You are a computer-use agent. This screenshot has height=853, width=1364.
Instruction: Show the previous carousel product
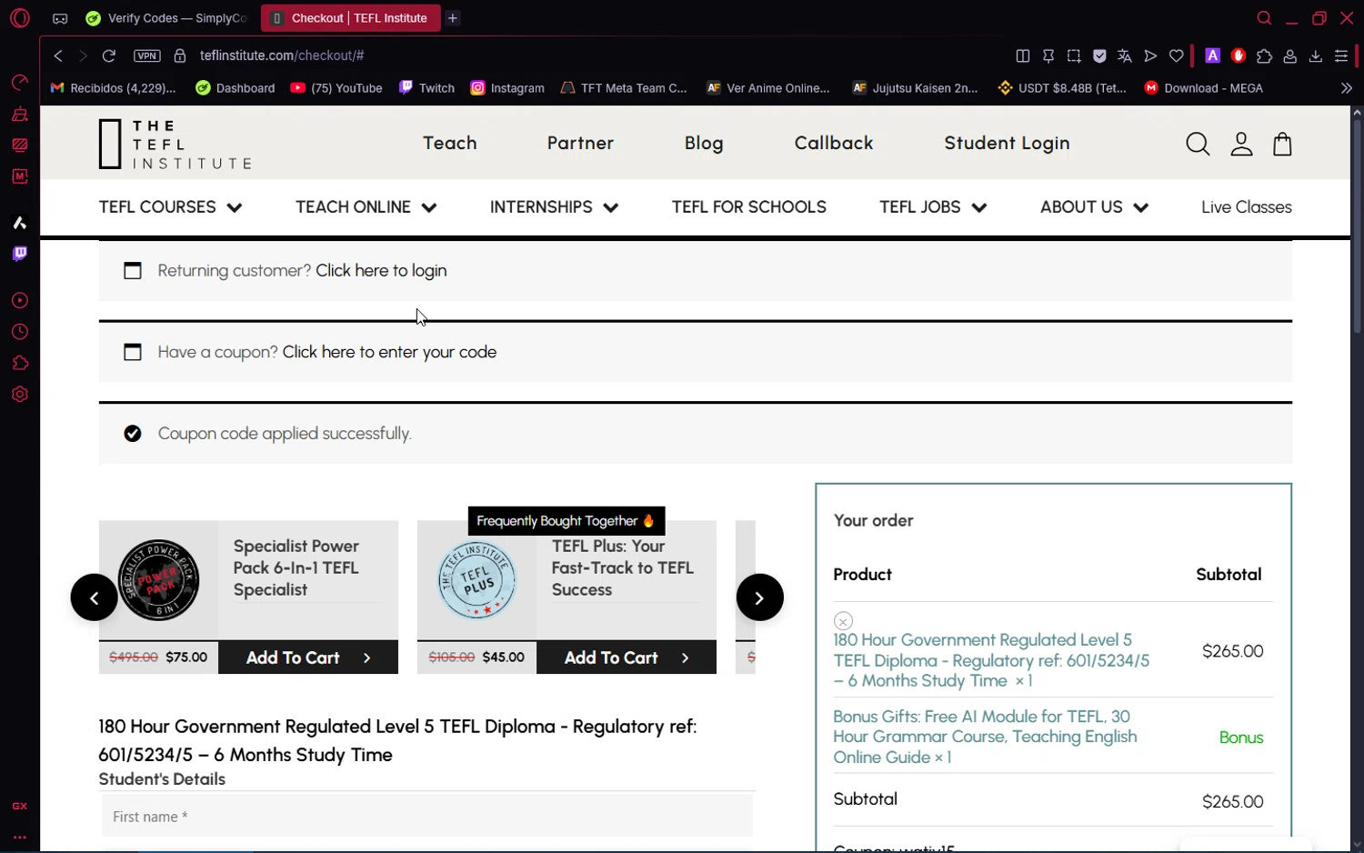95,597
